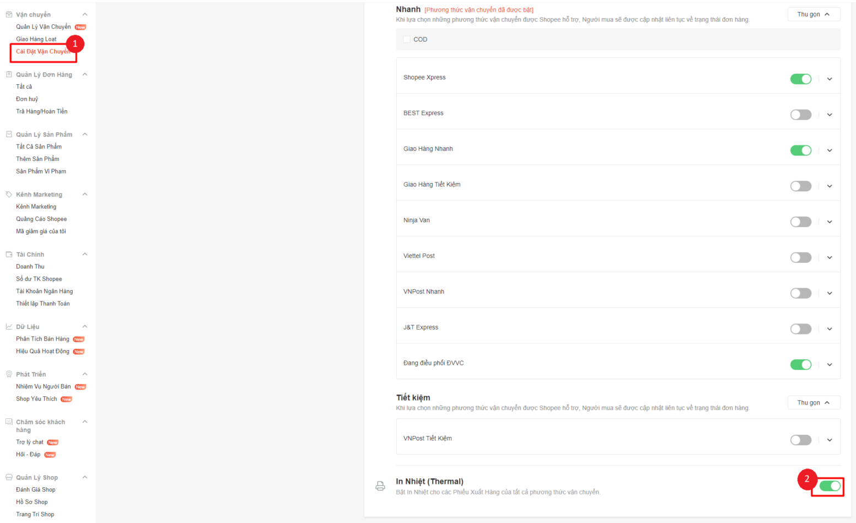Disable the Shopee Xpress toggle
The height and width of the screenshot is (523, 856).
coord(800,79)
